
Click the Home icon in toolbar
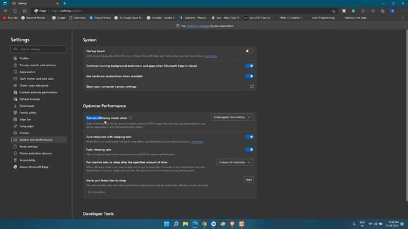(24, 11)
